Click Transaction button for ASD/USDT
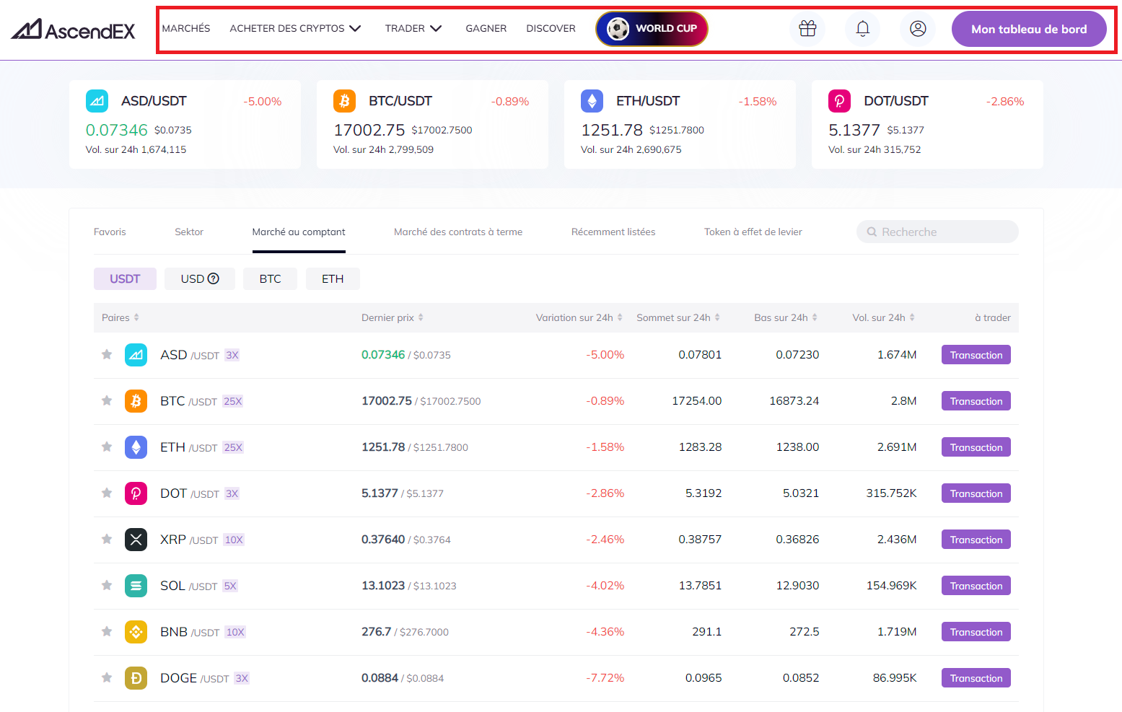The height and width of the screenshot is (712, 1122). pos(976,355)
